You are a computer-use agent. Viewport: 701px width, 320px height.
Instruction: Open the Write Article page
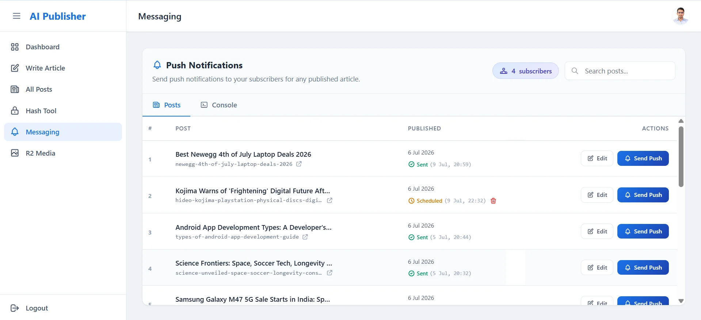(63, 68)
